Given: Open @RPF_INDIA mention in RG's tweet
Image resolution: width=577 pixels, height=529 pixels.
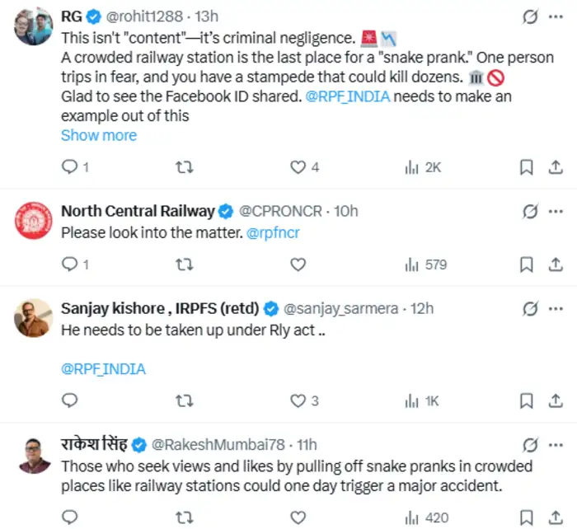Looking at the screenshot, I should [347, 96].
